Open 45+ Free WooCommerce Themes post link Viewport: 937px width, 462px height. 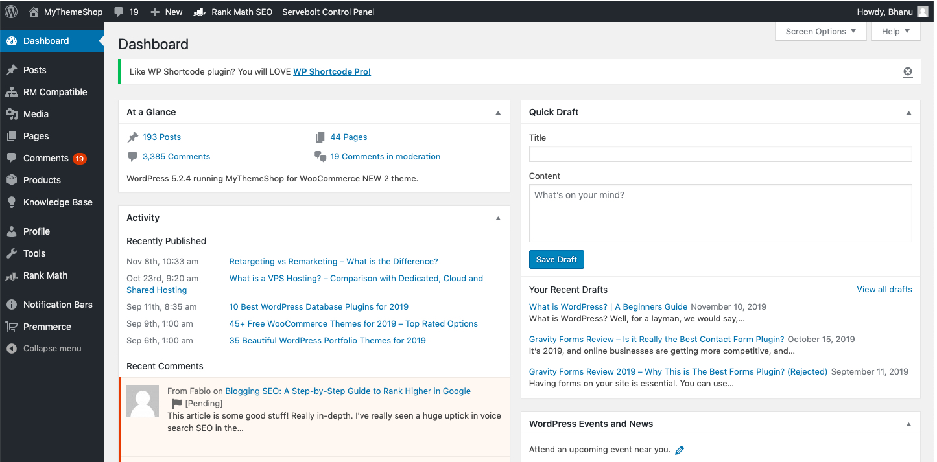click(x=353, y=324)
